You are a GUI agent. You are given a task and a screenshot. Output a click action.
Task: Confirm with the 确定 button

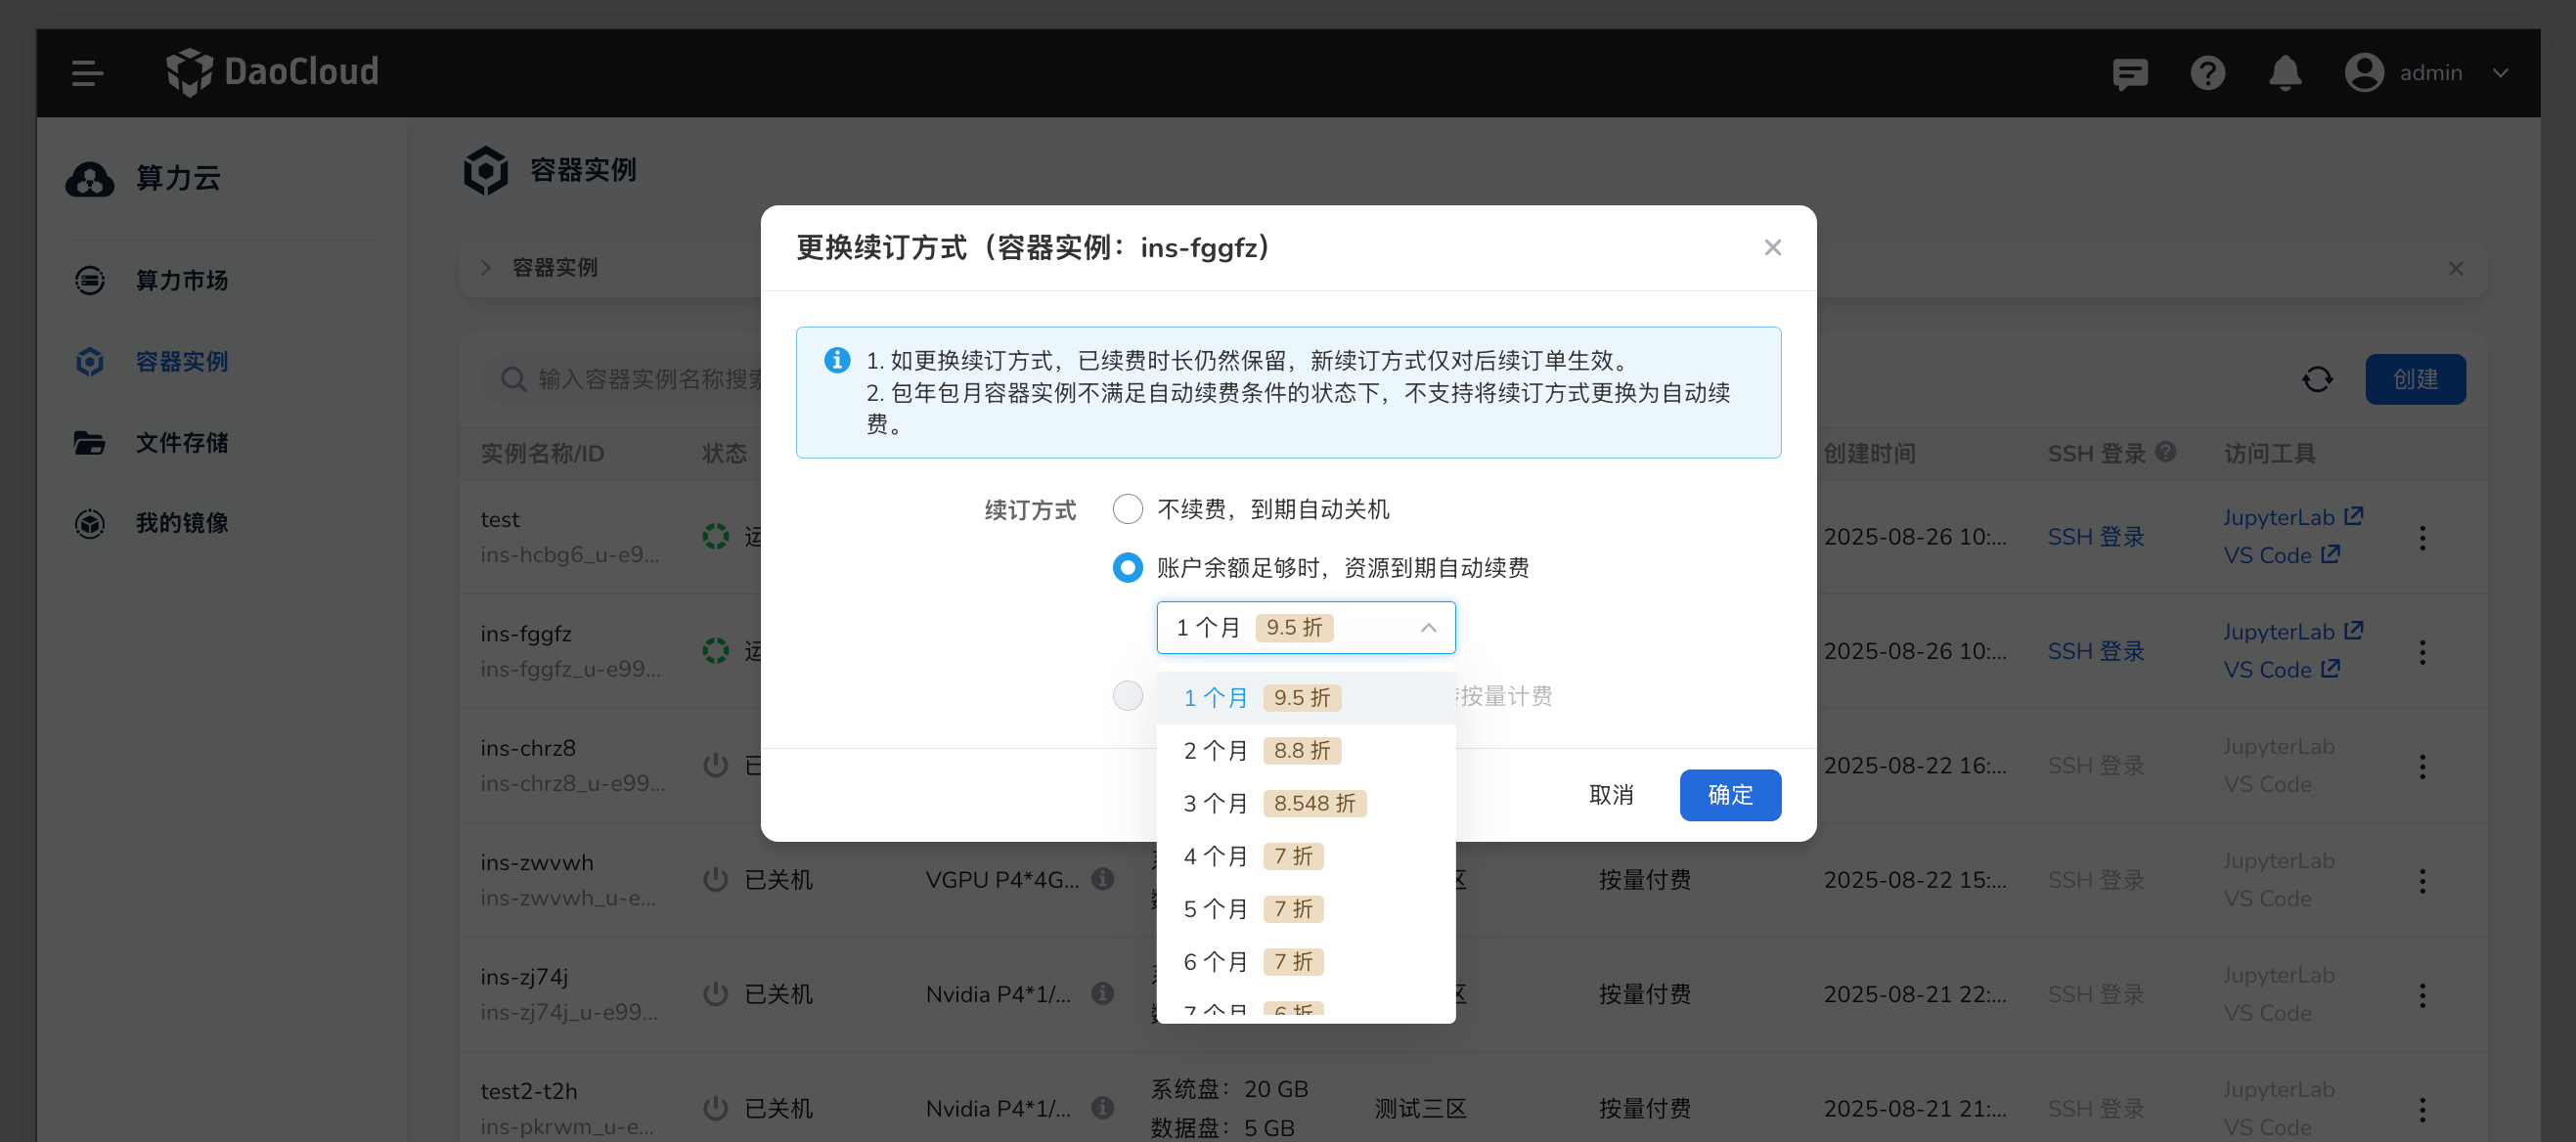[x=1730, y=794]
